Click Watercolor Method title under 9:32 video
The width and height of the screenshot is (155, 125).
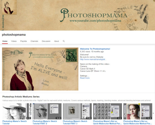[x=107, y=122]
